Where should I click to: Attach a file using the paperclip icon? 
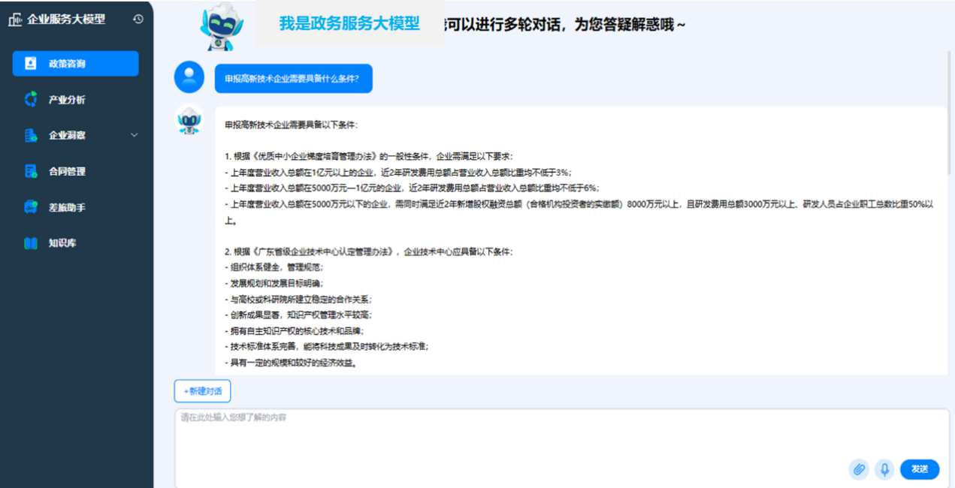tap(859, 469)
